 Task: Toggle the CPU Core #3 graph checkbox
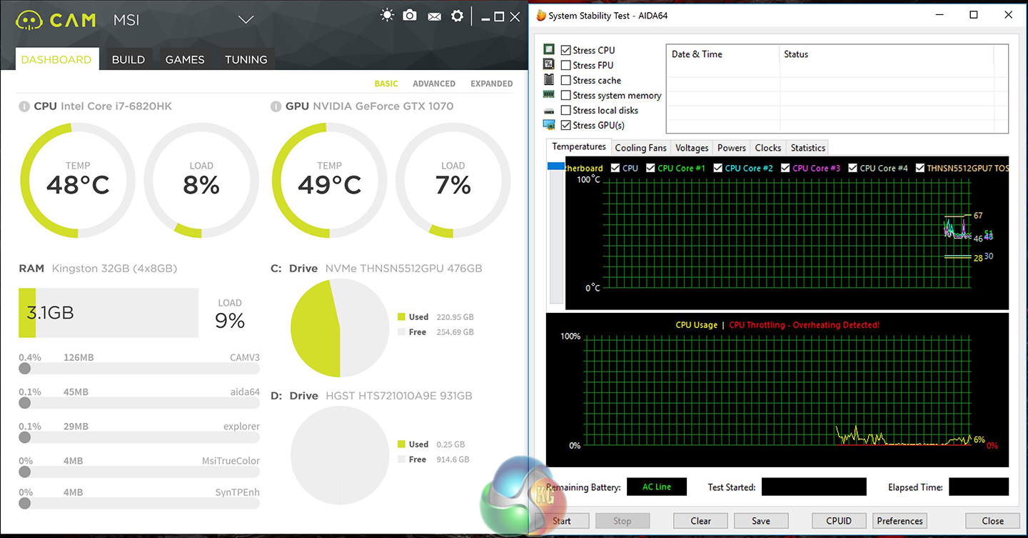coord(785,168)
